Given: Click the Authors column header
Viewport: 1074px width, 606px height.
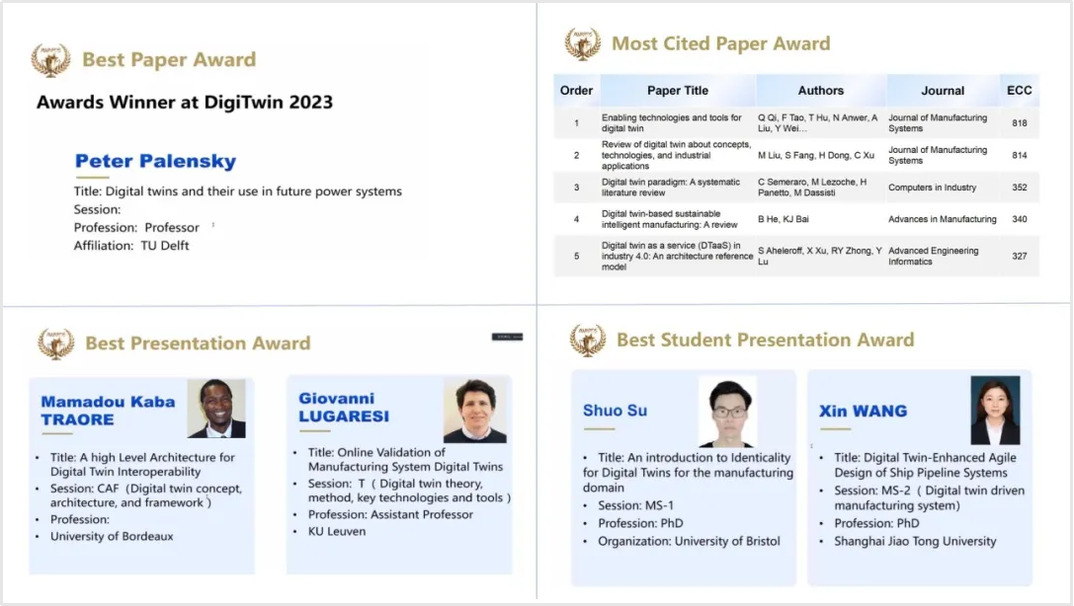Looking at the screenshot, I should (x=821, y=91).
